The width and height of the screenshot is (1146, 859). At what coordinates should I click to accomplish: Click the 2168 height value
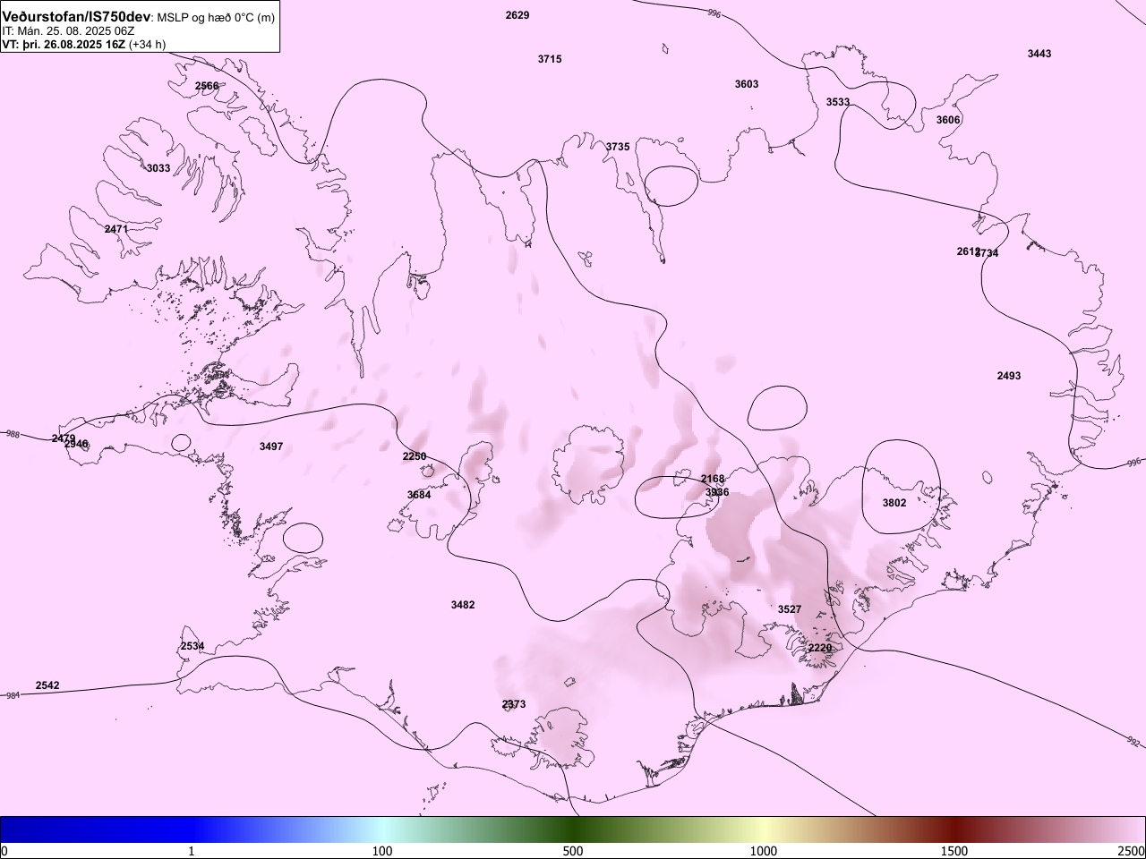pyautogui.click(x=713, y=480)
